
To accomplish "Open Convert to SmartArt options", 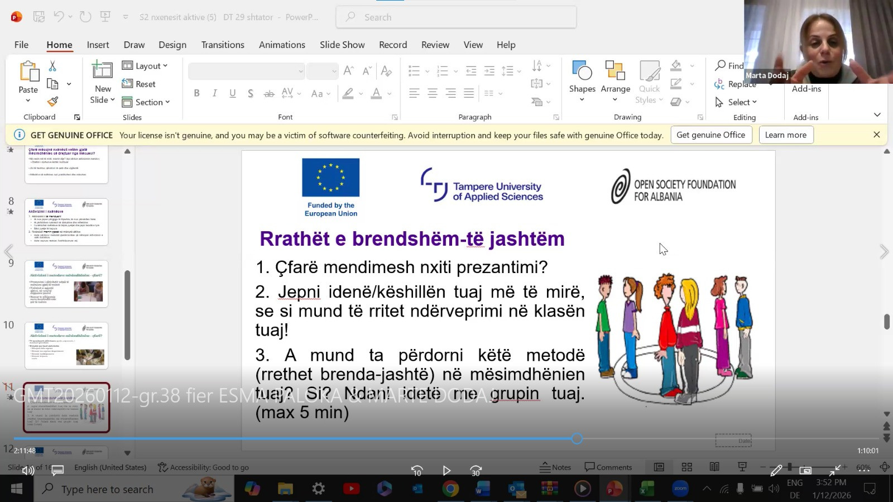I will [540, 102].
